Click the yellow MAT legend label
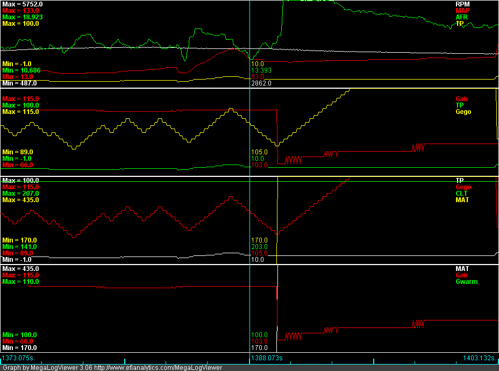Image resolution: width=499 pixels, height=371 pixels. (462, 200)
